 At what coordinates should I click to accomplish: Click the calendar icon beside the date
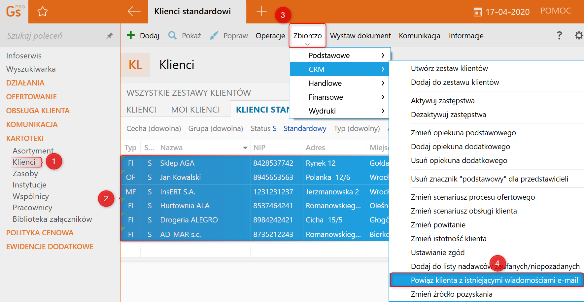coord(478,12)
